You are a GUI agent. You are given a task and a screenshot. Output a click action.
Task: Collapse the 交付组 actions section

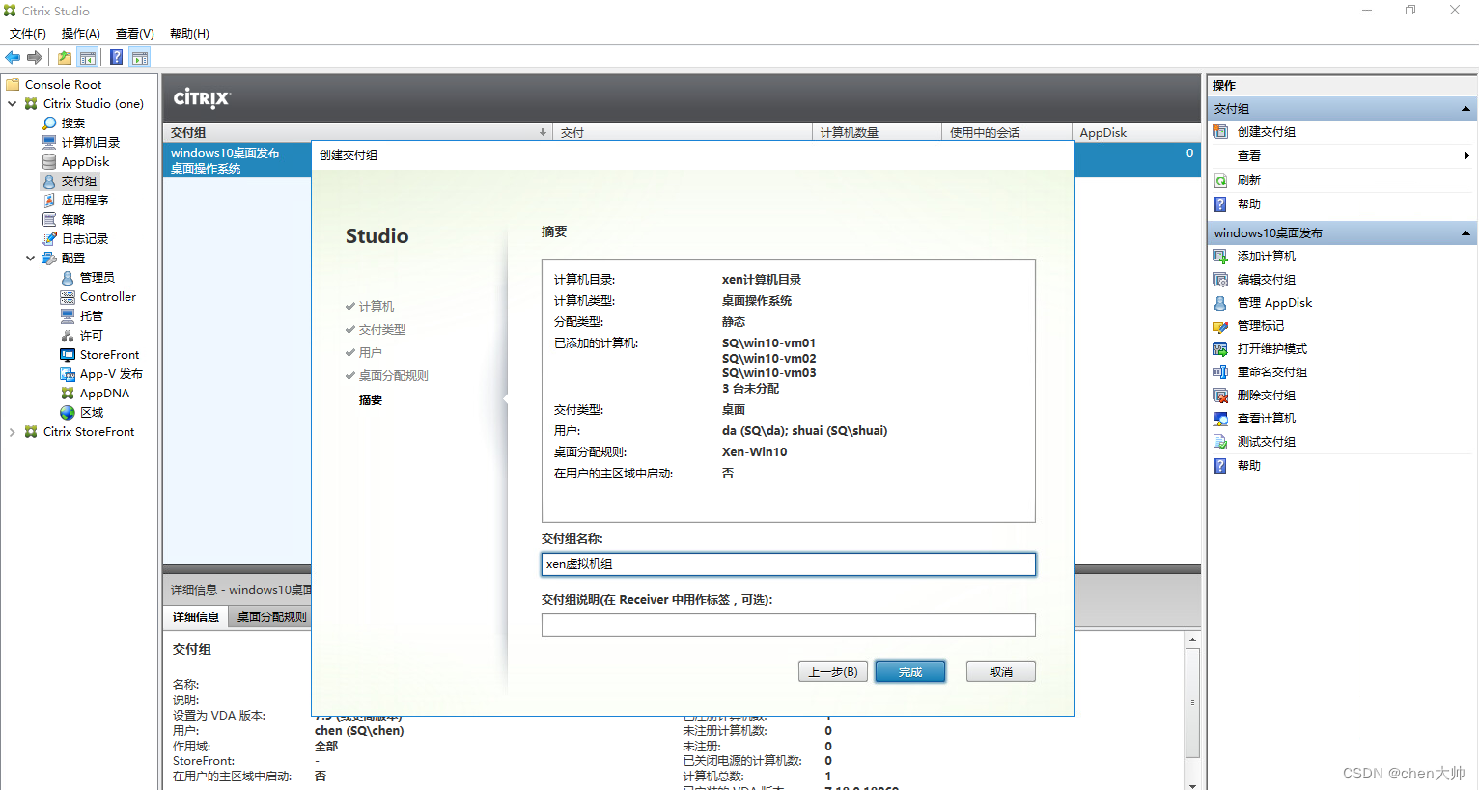coord(1465,109)
